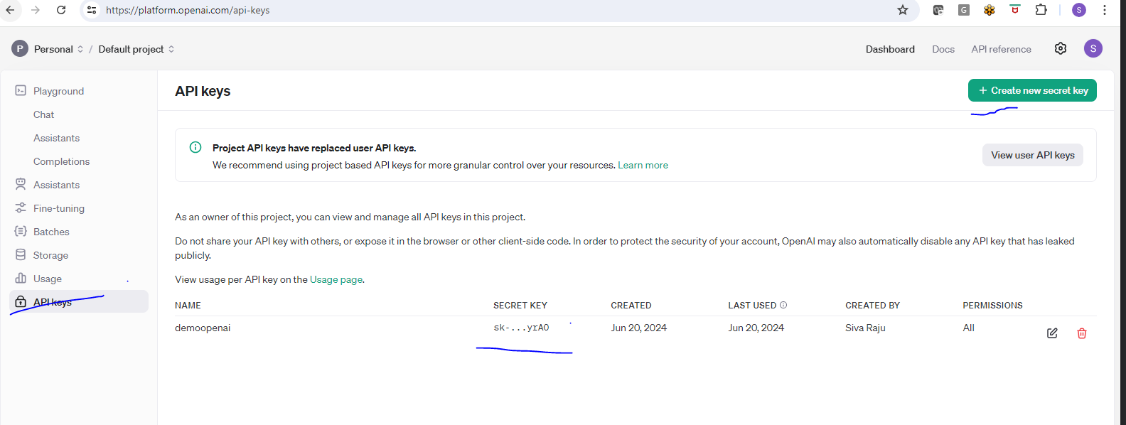Click the PERMISSIONS column header

point(992,305)
